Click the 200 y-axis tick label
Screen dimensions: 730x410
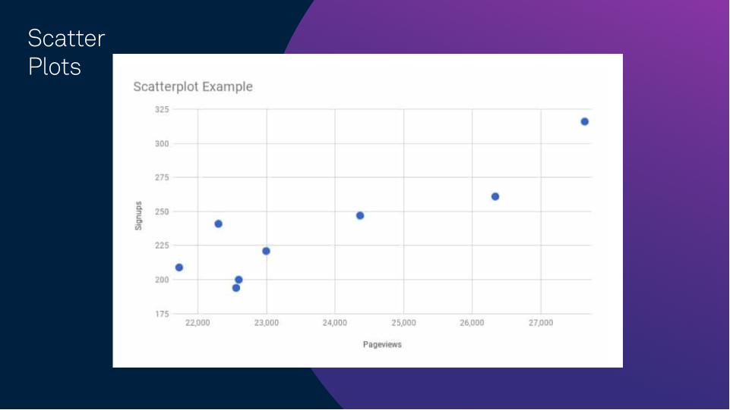click(x=162, y=280)
